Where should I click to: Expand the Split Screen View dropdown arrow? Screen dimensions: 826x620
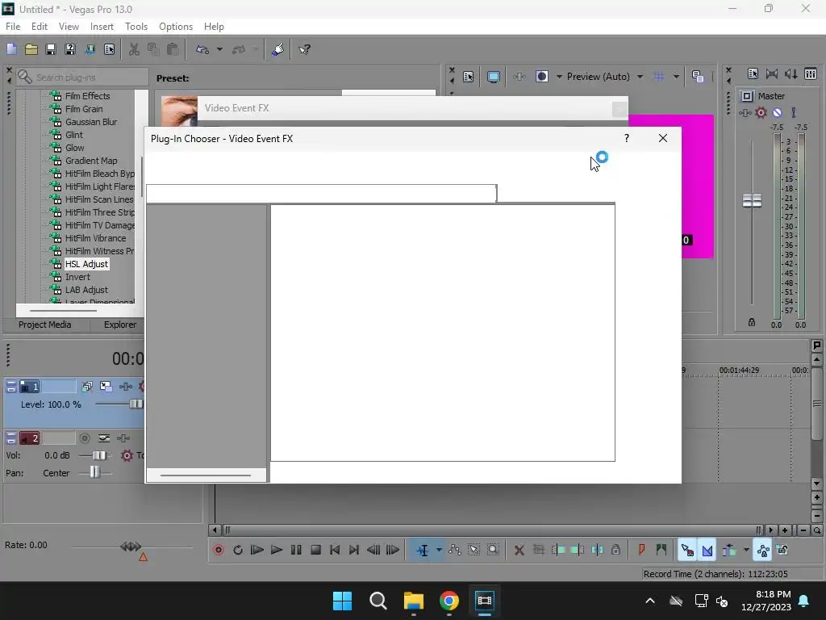(x=559, y=77)
